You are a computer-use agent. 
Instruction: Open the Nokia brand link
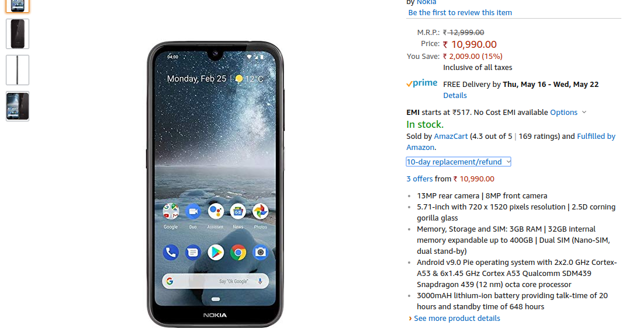pos(426,3)
